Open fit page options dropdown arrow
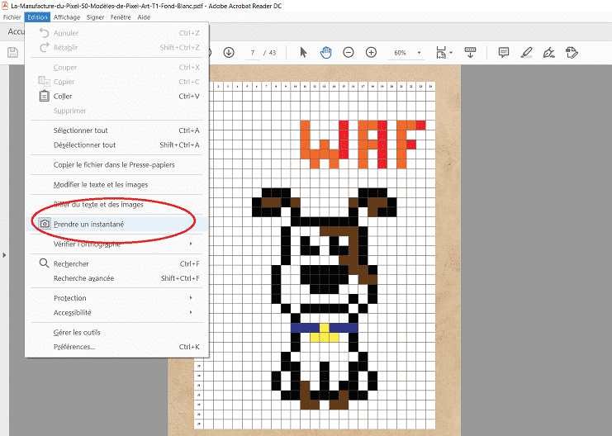This screenshot has height=436, width=612. click(x=451, y=53)
